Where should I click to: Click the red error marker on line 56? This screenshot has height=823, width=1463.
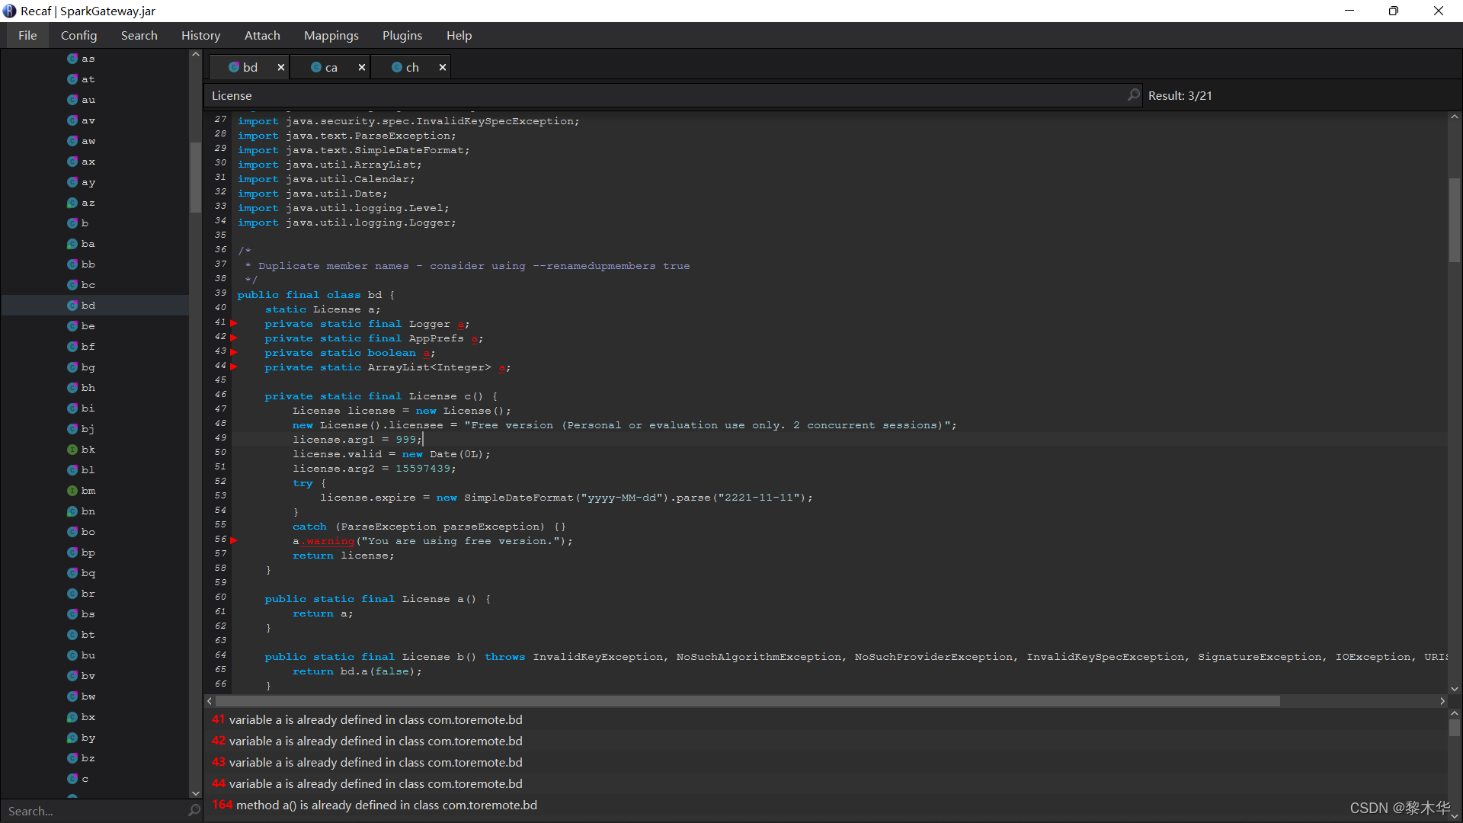click(234, 540)
